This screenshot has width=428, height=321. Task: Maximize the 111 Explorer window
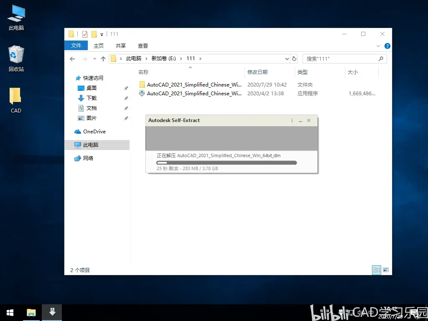coord(363,34)
